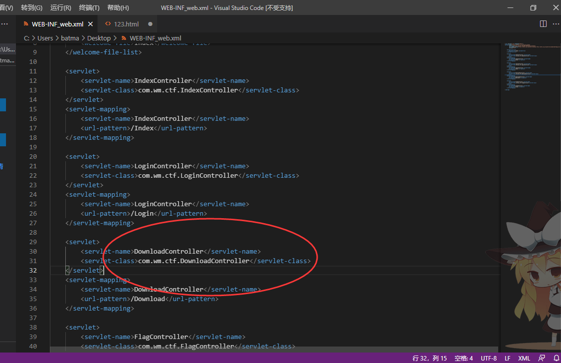Viewport: 561px width, 363px height.
Task: Click the notification bell in status bar
Action: 557,358
